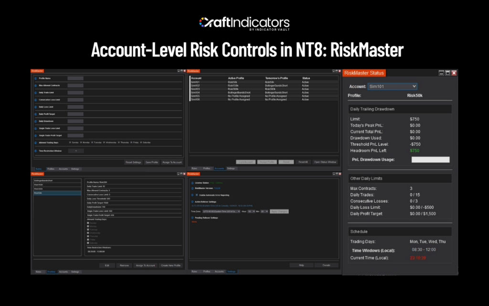Click the Remove button in the profile list window
The height and width of the screenshot is (306, 489).
coord(124,265)
